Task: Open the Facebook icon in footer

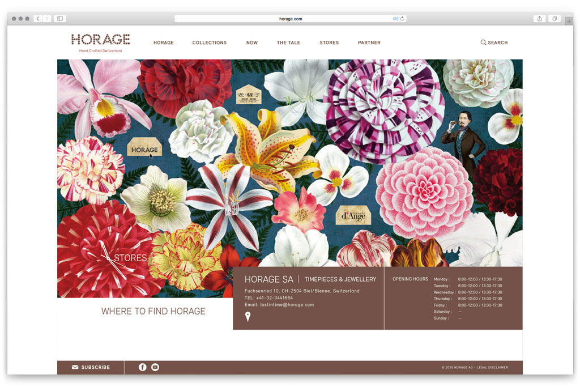Action: 142,367
